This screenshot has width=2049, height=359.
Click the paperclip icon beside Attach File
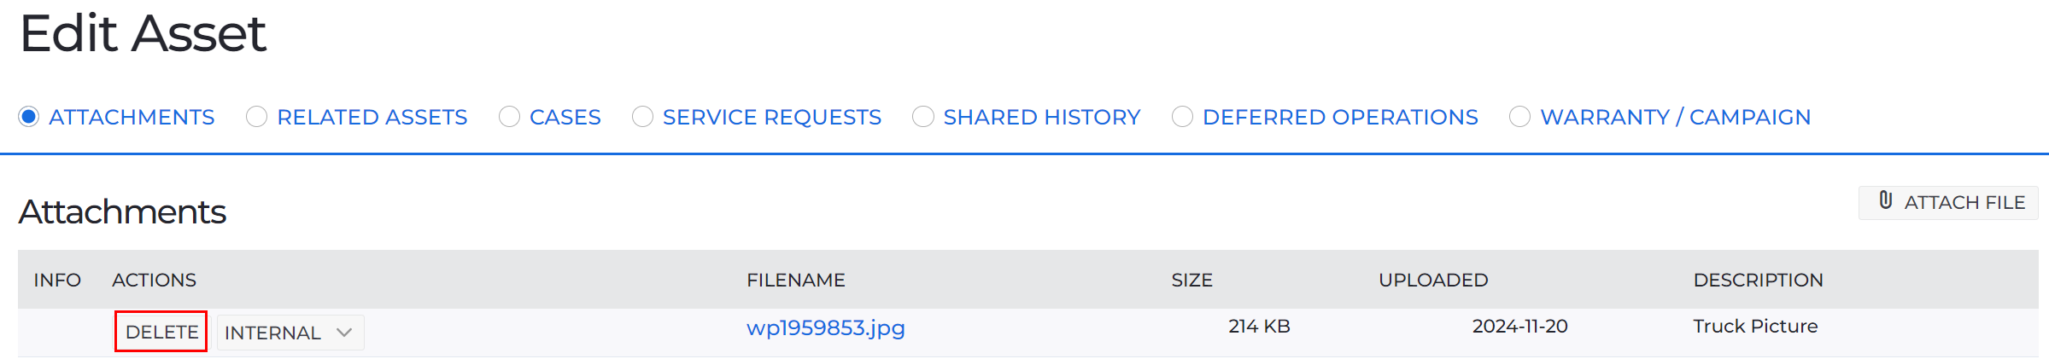pyautogui.click(x=1886, y=201)
